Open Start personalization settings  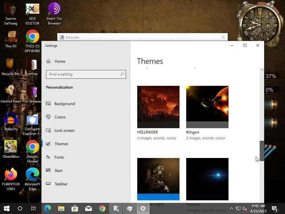click(58, 171)
